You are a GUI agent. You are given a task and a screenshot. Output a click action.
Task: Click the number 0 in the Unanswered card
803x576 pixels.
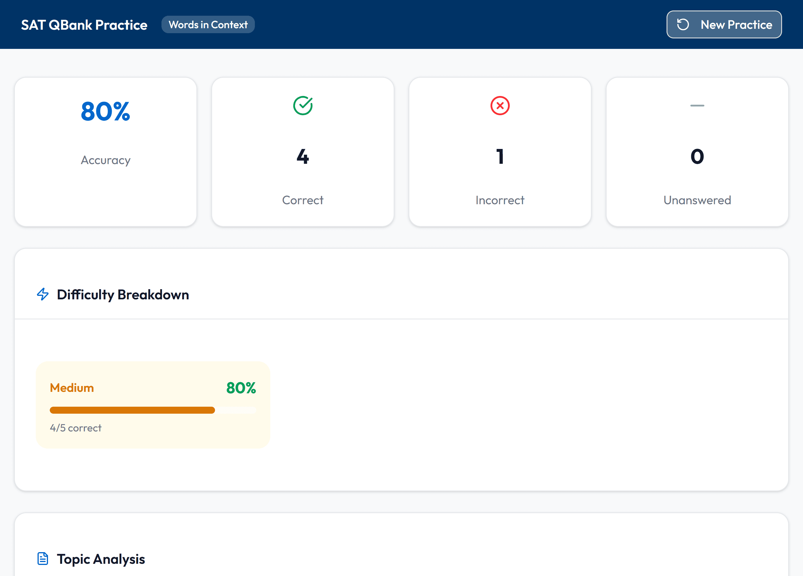point(697,156)
